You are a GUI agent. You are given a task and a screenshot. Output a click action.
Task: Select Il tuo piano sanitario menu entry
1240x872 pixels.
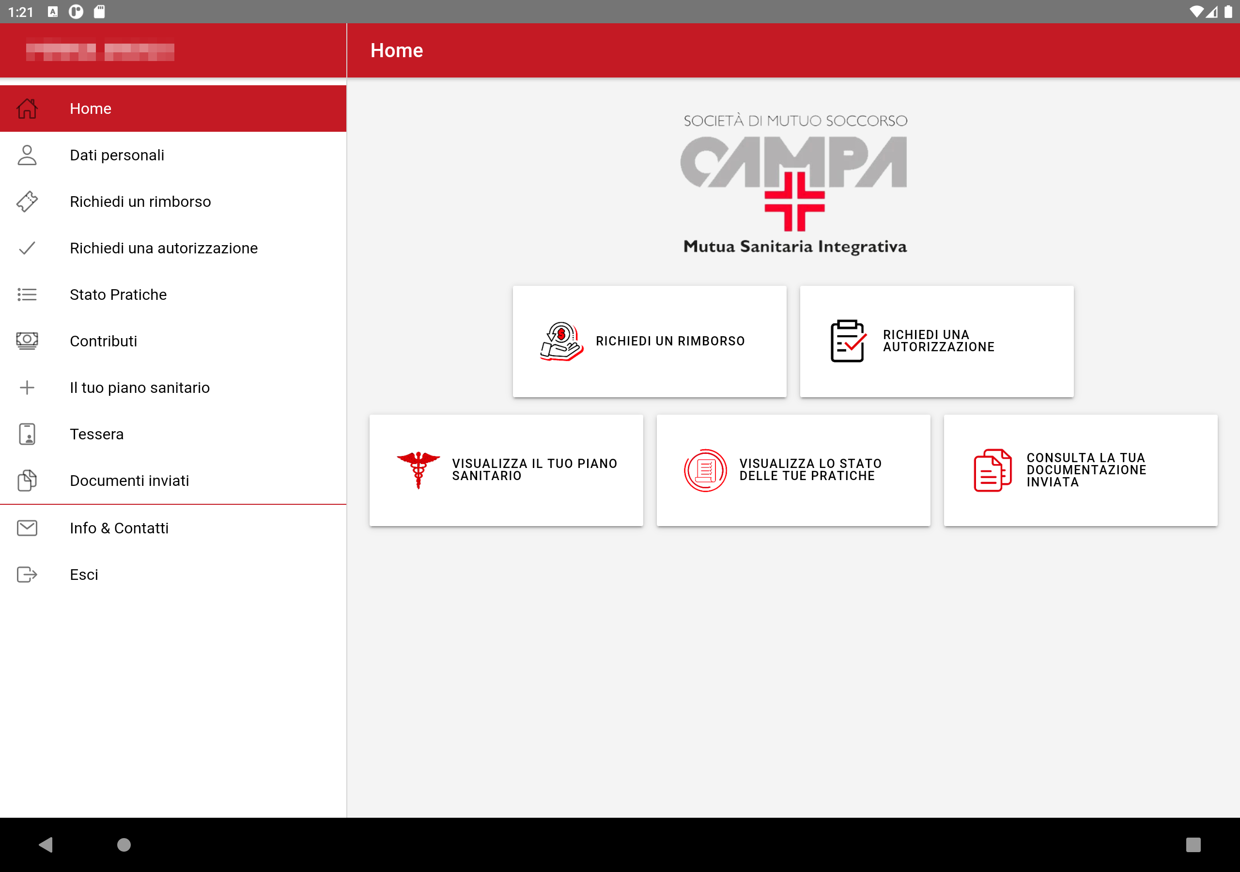(x=139, y=388)
